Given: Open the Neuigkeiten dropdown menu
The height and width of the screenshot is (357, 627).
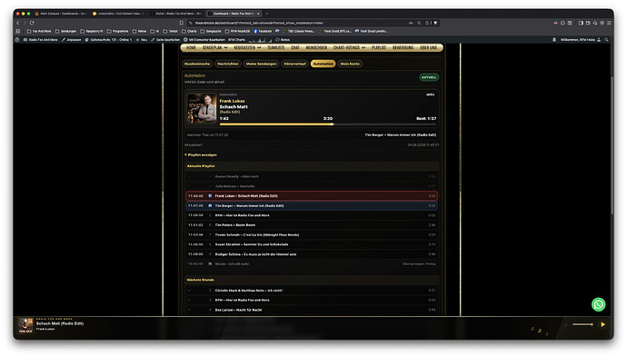Looking at the screenshot, I should [247, 47].
